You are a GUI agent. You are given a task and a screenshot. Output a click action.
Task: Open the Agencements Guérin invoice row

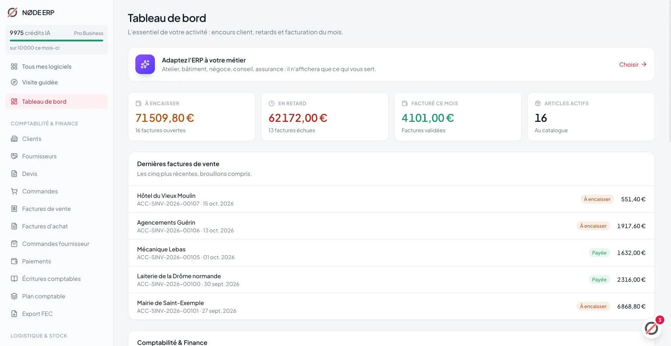[391, 226]
